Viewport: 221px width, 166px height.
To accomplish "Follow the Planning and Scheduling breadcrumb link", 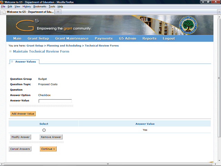I will click(x=64, y=46).
